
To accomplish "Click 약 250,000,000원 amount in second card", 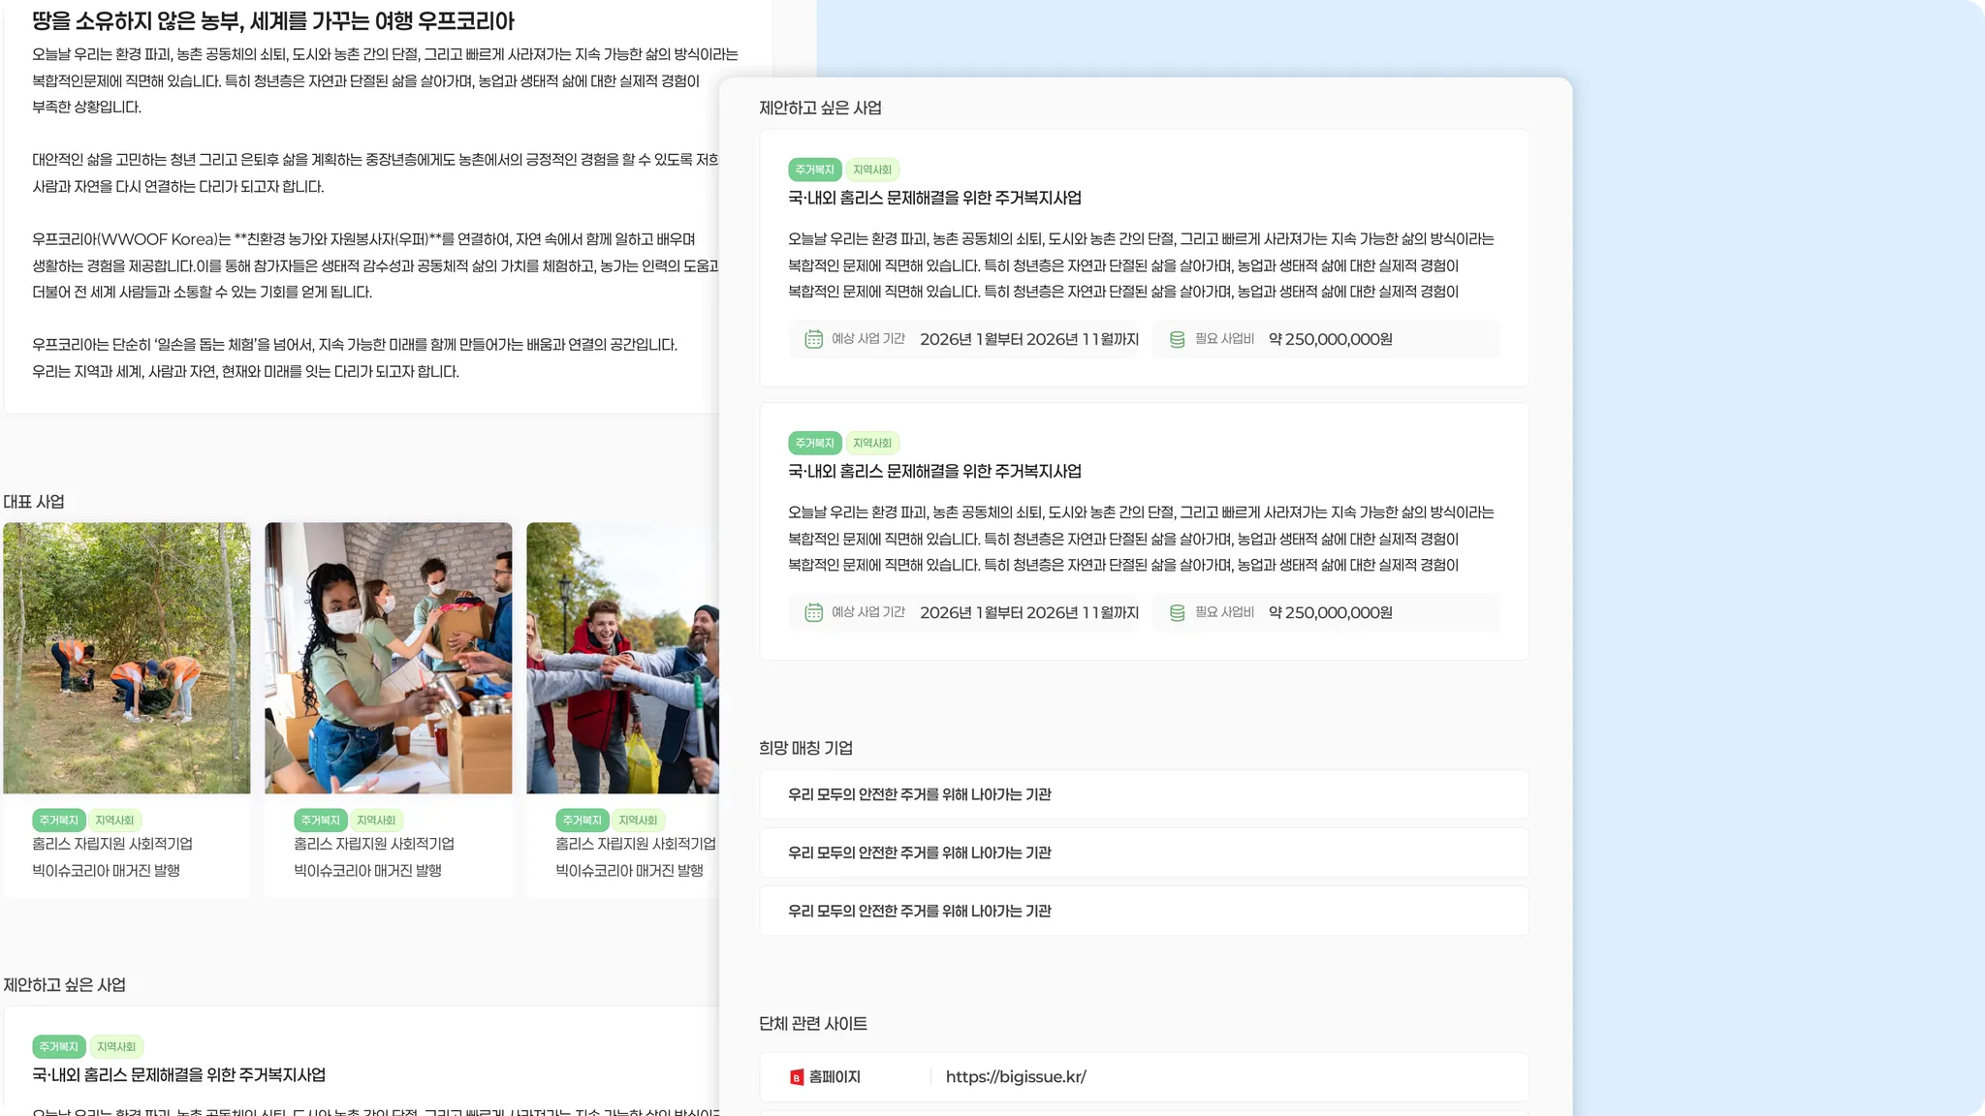I will [1330, 612].
